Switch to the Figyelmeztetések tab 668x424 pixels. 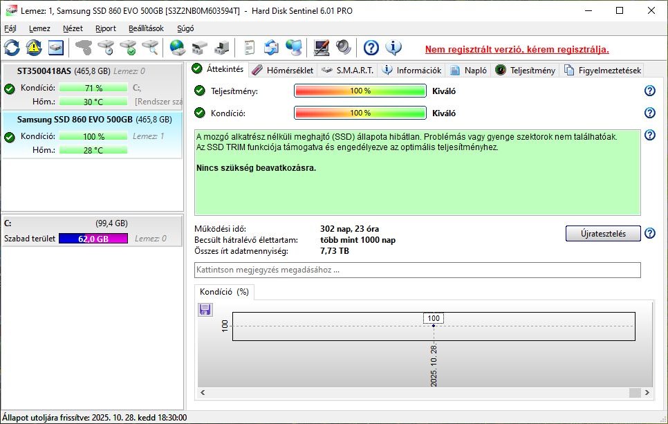(602, 71)
